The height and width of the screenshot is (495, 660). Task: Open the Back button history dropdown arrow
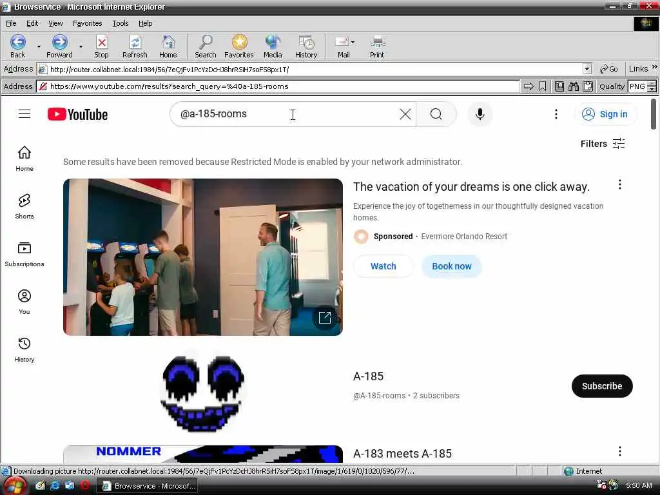coord(39,46)
